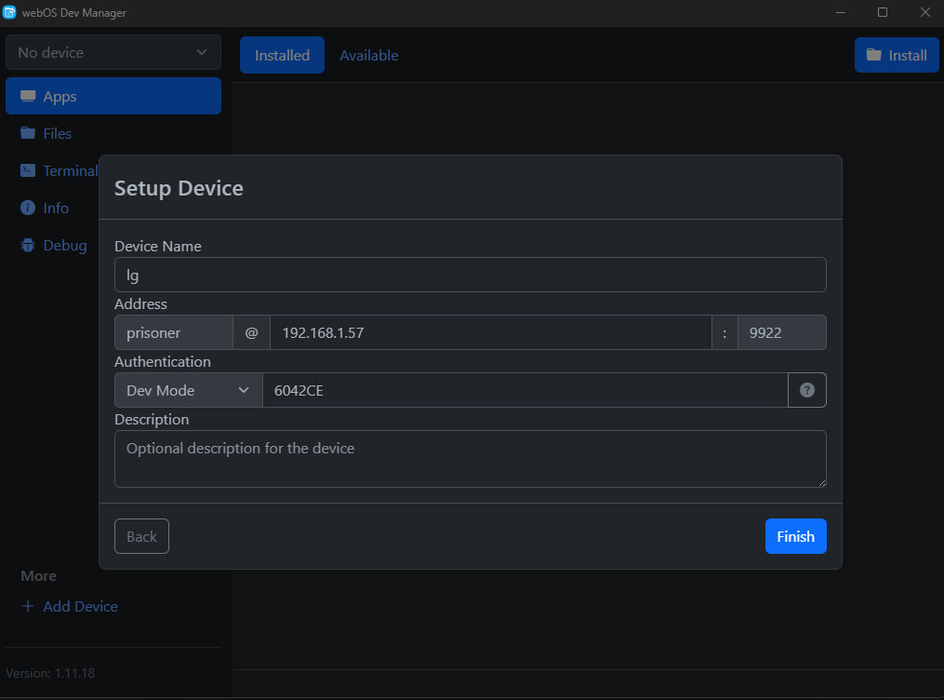Click the Address label
944x700 pixels.
140,303
